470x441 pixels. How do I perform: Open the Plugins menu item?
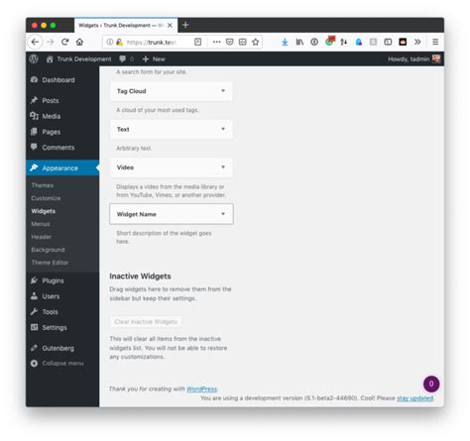tap(53, 280)
